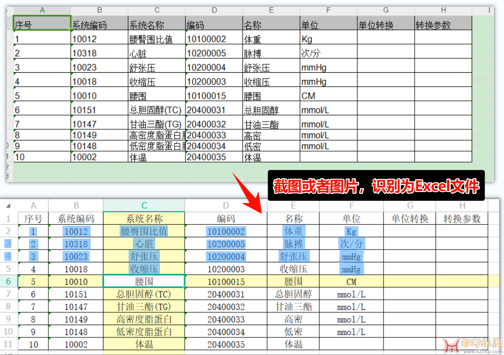Viewport: 504px width, 355px height.
Task: Click 低密 cell in lower spreadsheet
Action: [x=293, y=332]
